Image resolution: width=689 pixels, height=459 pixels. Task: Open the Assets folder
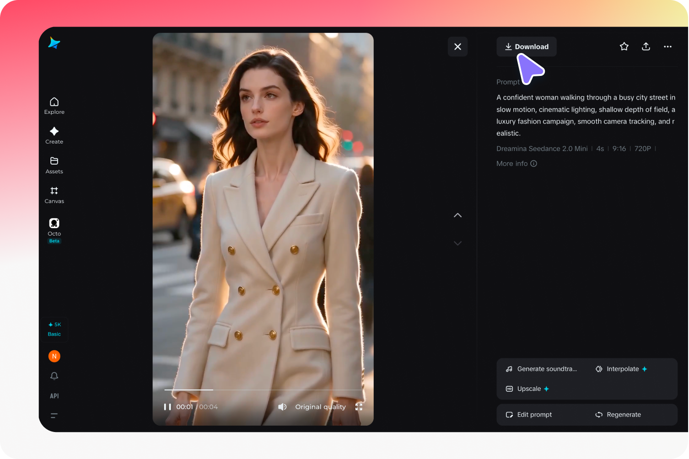(x=54, y=165)
